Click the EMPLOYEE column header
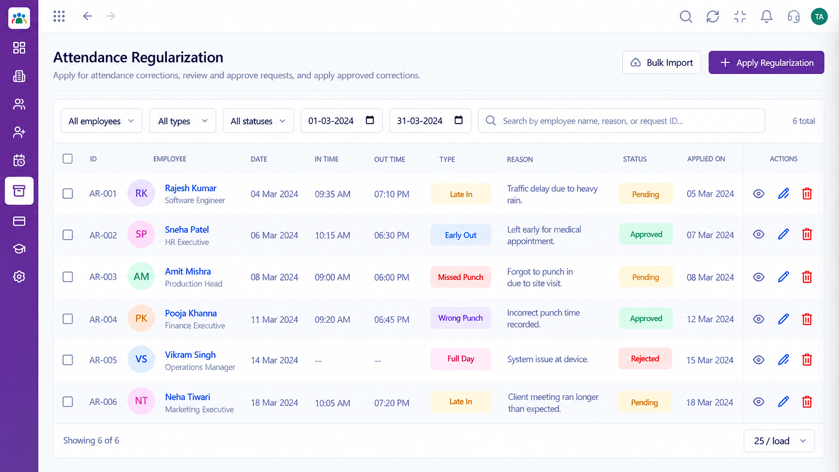This screenshot has height=472, width=839. (170, 159)
